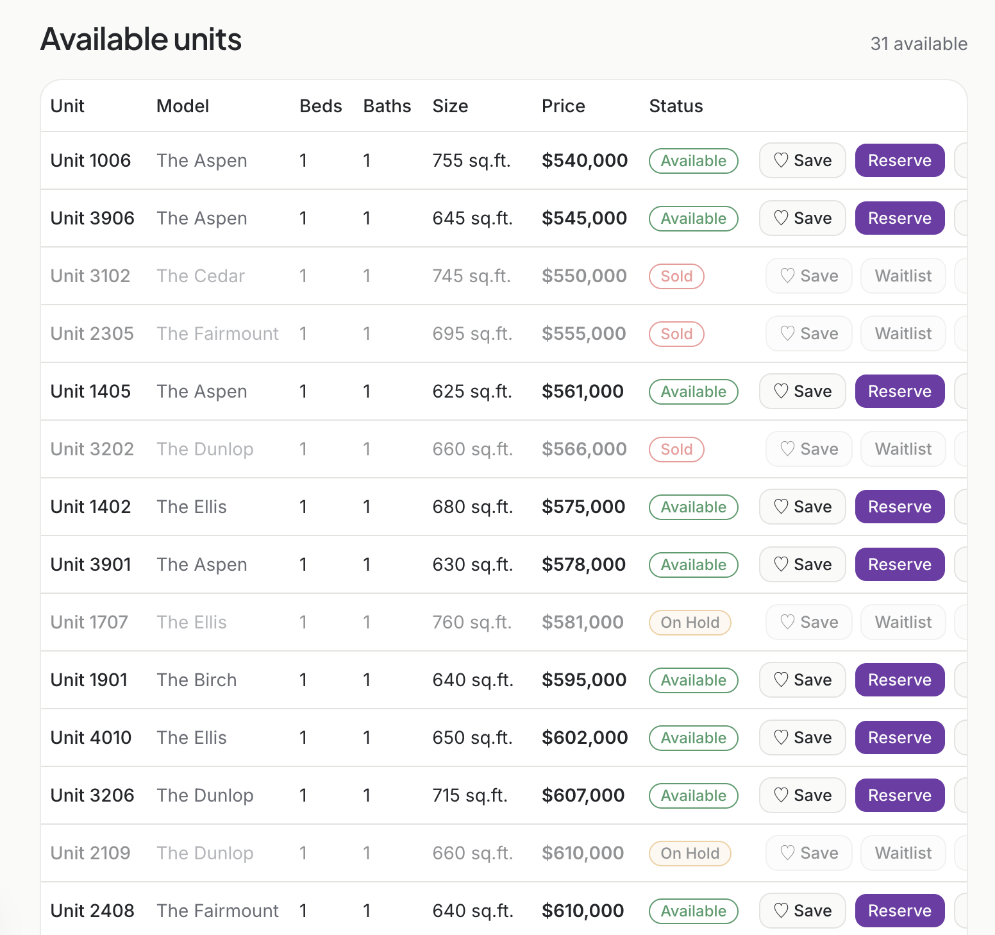Select the Unit 2408 name cell
Viewport: 995px width, 935px height.
(x=92, y=911)
